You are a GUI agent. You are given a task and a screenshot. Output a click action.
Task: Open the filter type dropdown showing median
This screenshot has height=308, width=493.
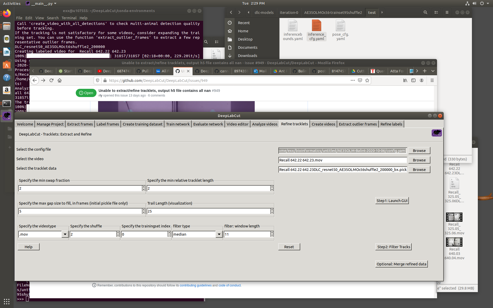tap(219, 234)
